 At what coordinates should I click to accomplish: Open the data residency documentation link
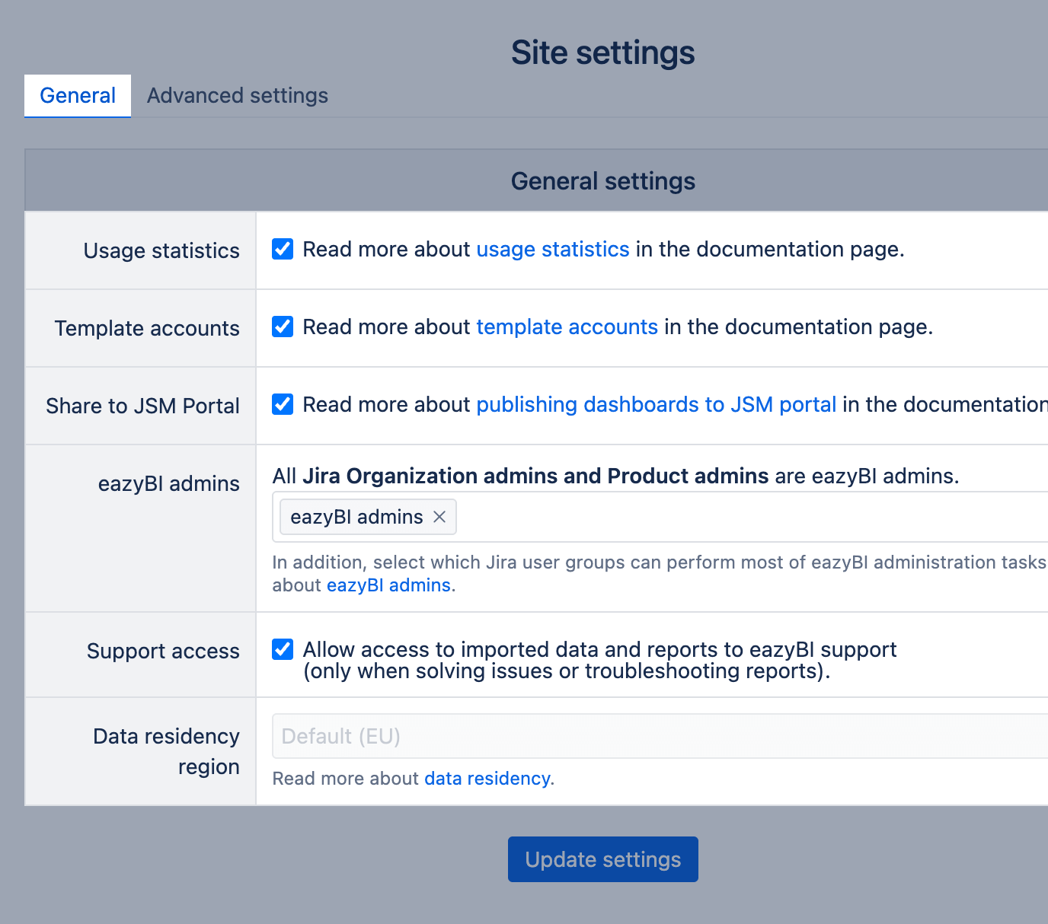pos(487,779)
